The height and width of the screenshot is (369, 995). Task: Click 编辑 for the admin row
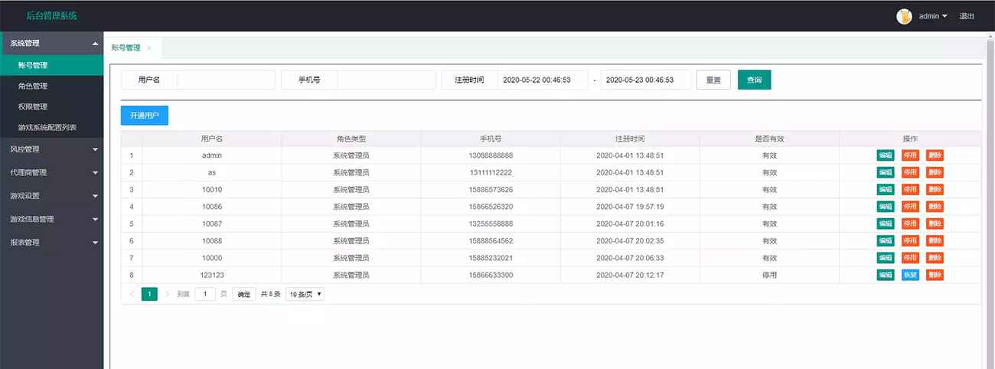coord(886,155)
